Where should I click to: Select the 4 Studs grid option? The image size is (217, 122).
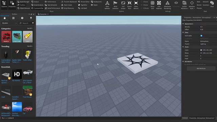click(x=145, y=5)
